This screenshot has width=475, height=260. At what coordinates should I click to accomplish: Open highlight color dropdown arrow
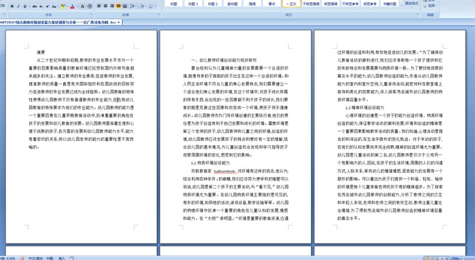pos(67,6)
